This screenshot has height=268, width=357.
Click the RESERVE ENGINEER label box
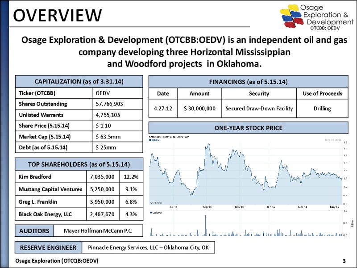(48, 247)
